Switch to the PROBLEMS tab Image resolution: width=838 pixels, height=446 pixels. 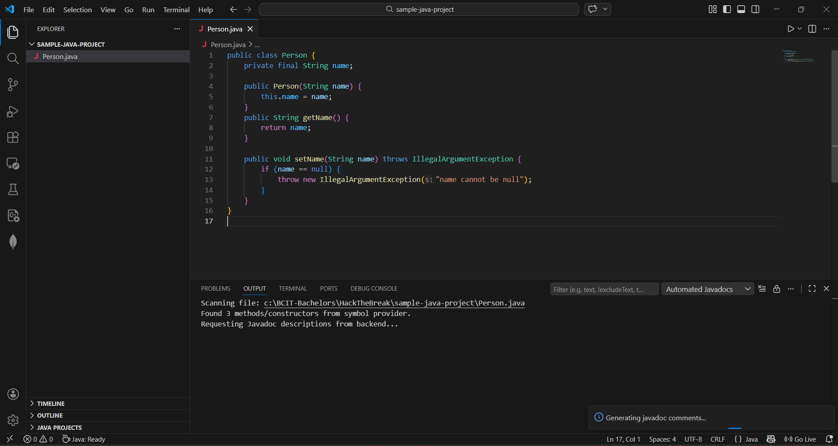click(215, 288)
